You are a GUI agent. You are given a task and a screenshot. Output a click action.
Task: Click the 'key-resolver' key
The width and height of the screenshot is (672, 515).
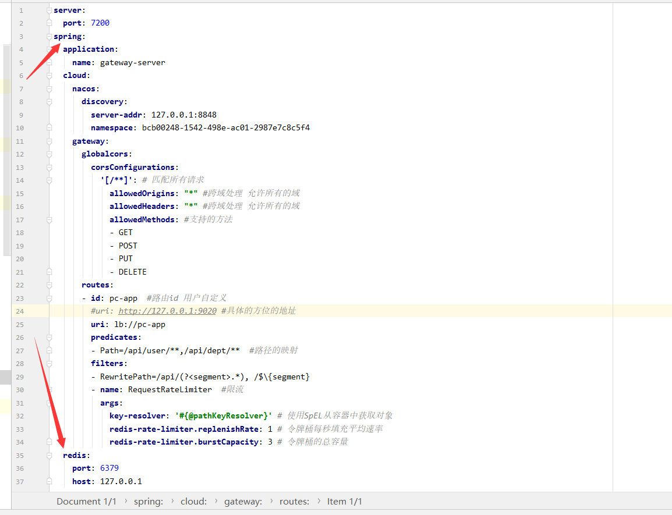click(x=137, y=415)
